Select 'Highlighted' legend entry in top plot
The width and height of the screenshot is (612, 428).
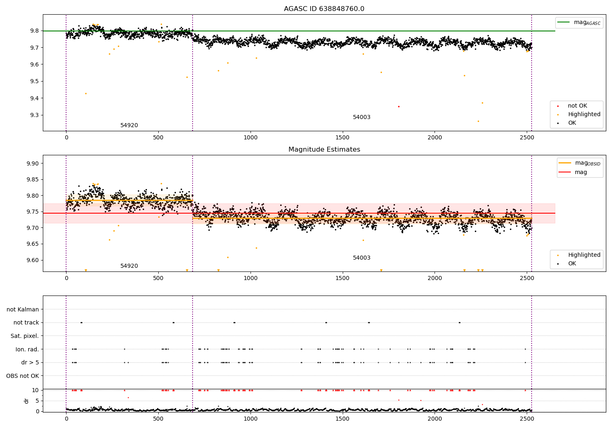coord(584,115)
